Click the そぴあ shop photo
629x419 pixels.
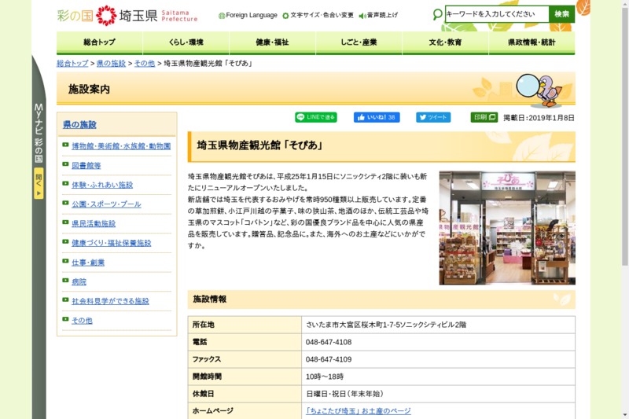pos(506,228)
